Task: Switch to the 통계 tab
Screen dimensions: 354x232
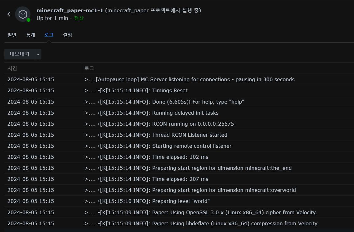Action: click(x=30, y=35)
